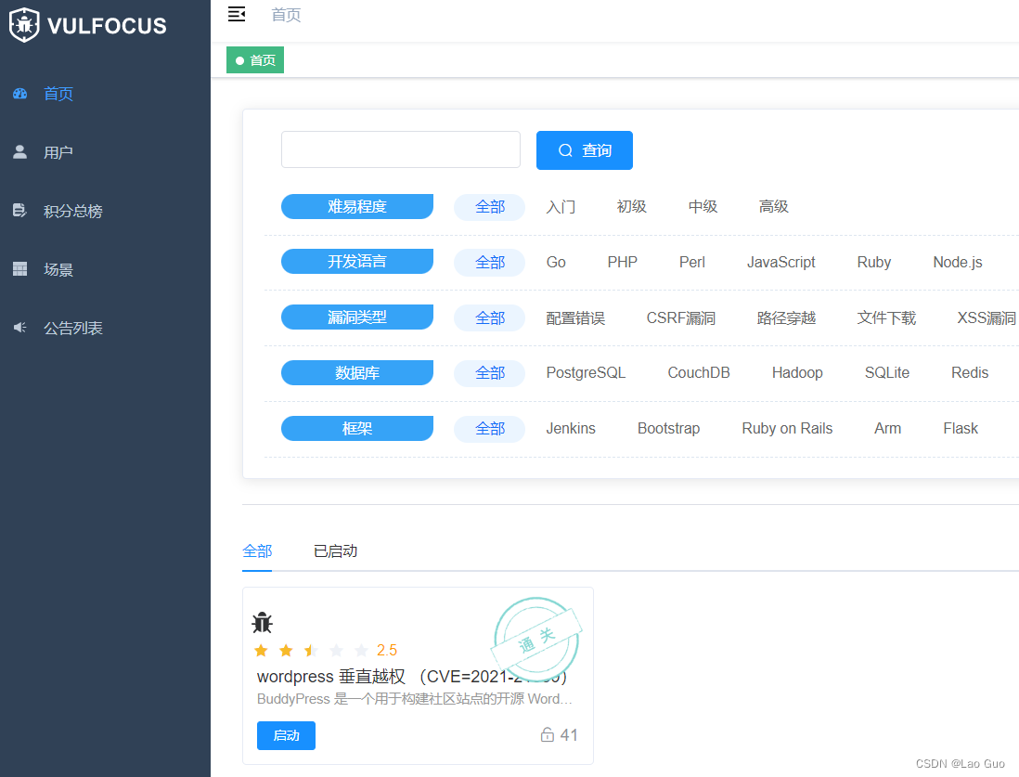Click the VULFOCUS bug logo
This screenshot has height=777, width=1019.
pos(25,25)
